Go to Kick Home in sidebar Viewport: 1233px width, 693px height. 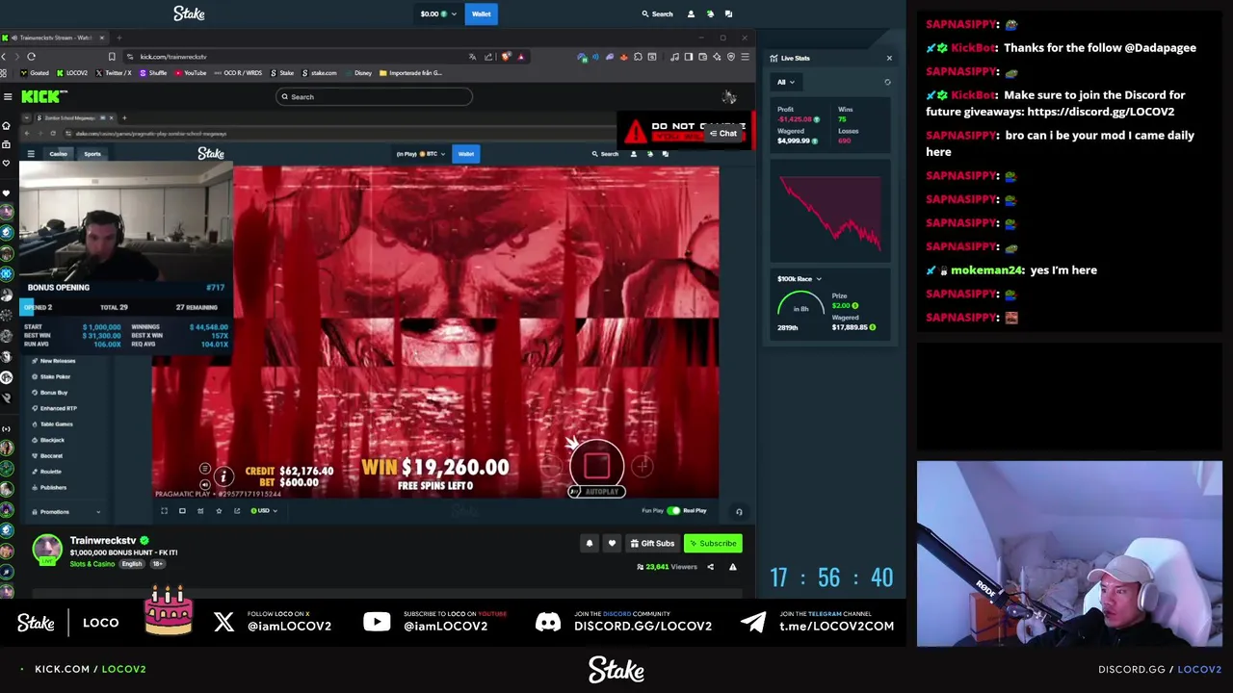point(6,126)
